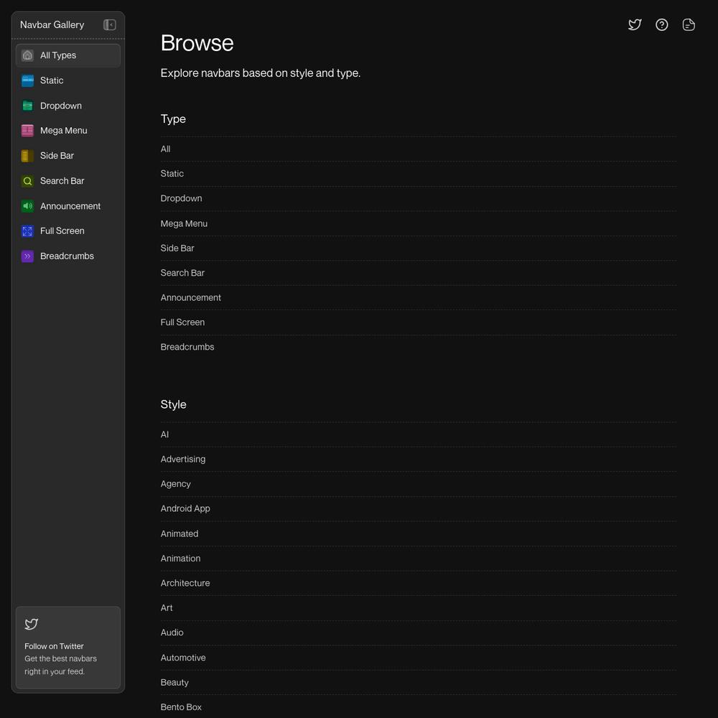Open help via question mark icon
This screenshot has height=718, width=718.
(x=662, y=24)
